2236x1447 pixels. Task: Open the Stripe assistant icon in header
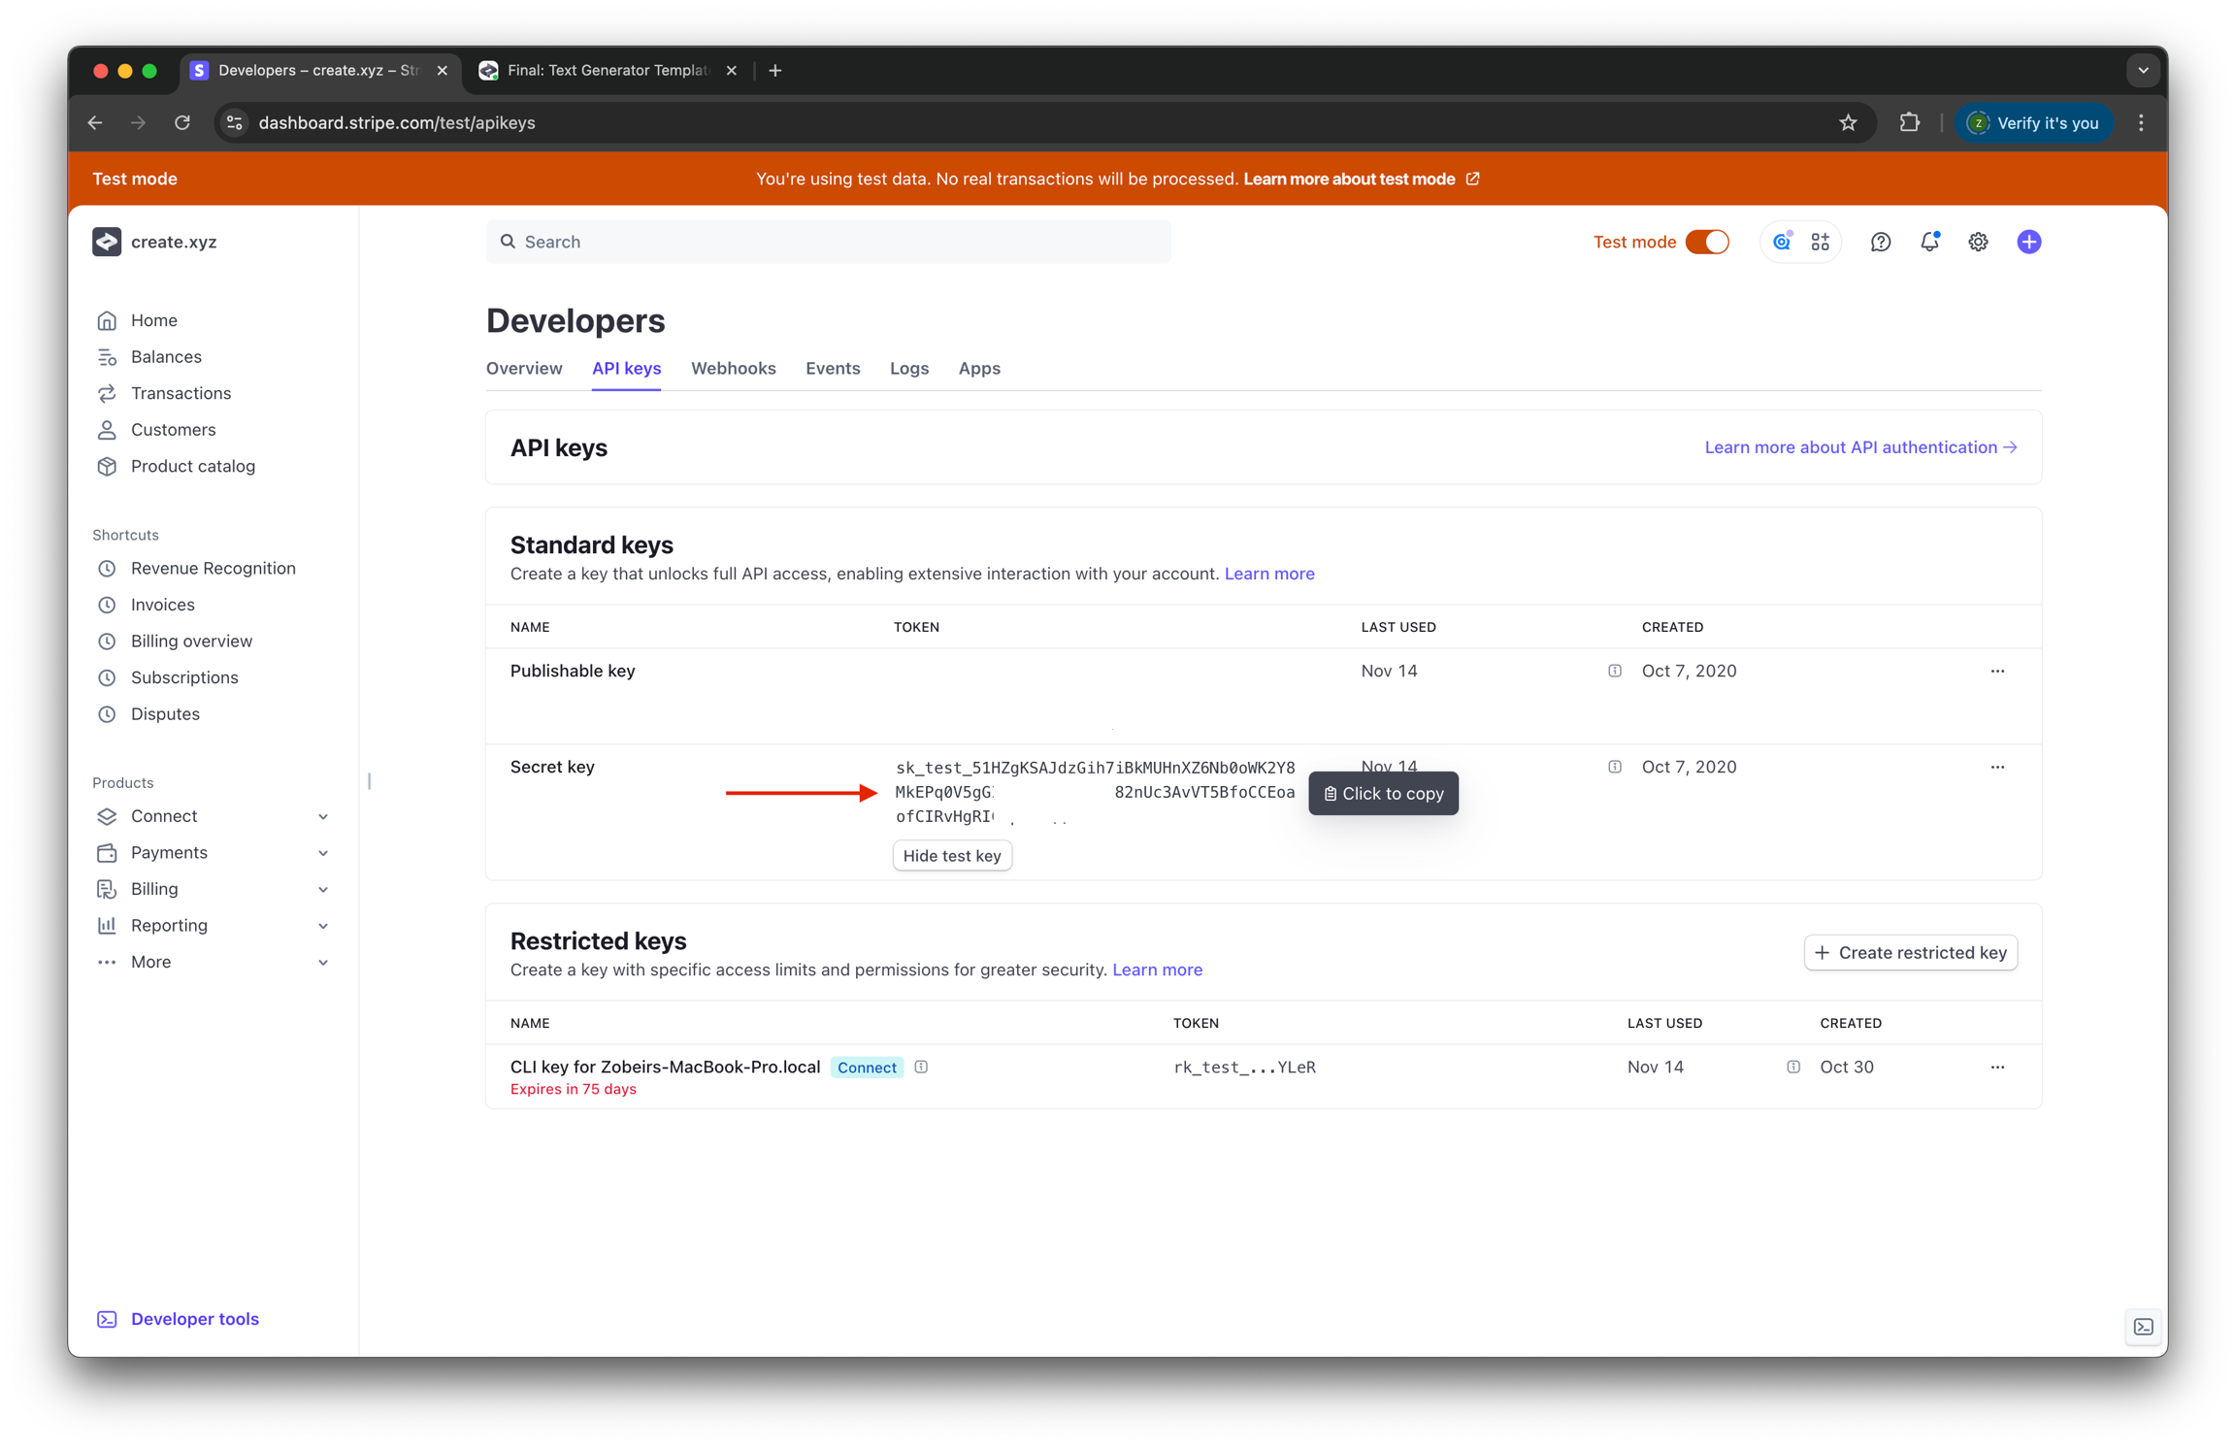pyautogui.click(x=1782, y=242)
